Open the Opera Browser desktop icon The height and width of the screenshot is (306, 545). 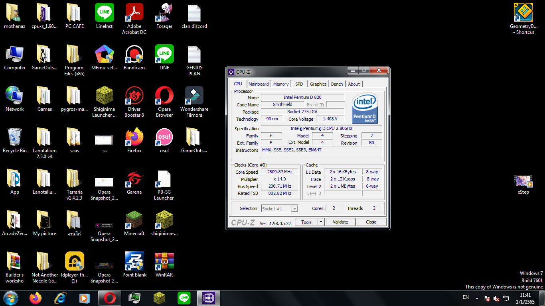(x=164, y=96)
